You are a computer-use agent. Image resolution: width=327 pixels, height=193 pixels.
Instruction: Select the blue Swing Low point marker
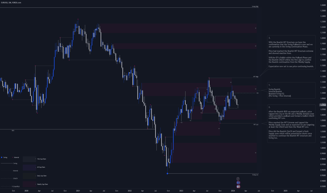point(167,173)
